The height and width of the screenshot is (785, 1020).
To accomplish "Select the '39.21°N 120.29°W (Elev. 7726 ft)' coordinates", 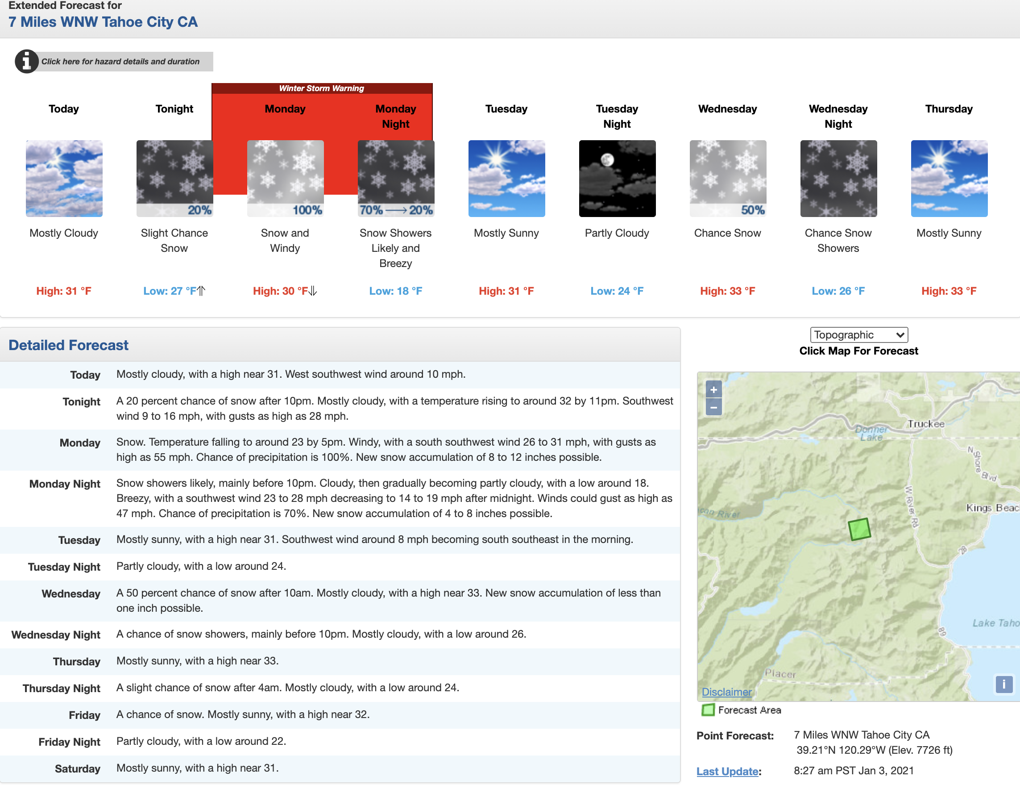I will pyautogui.click(x=875, y=750).
